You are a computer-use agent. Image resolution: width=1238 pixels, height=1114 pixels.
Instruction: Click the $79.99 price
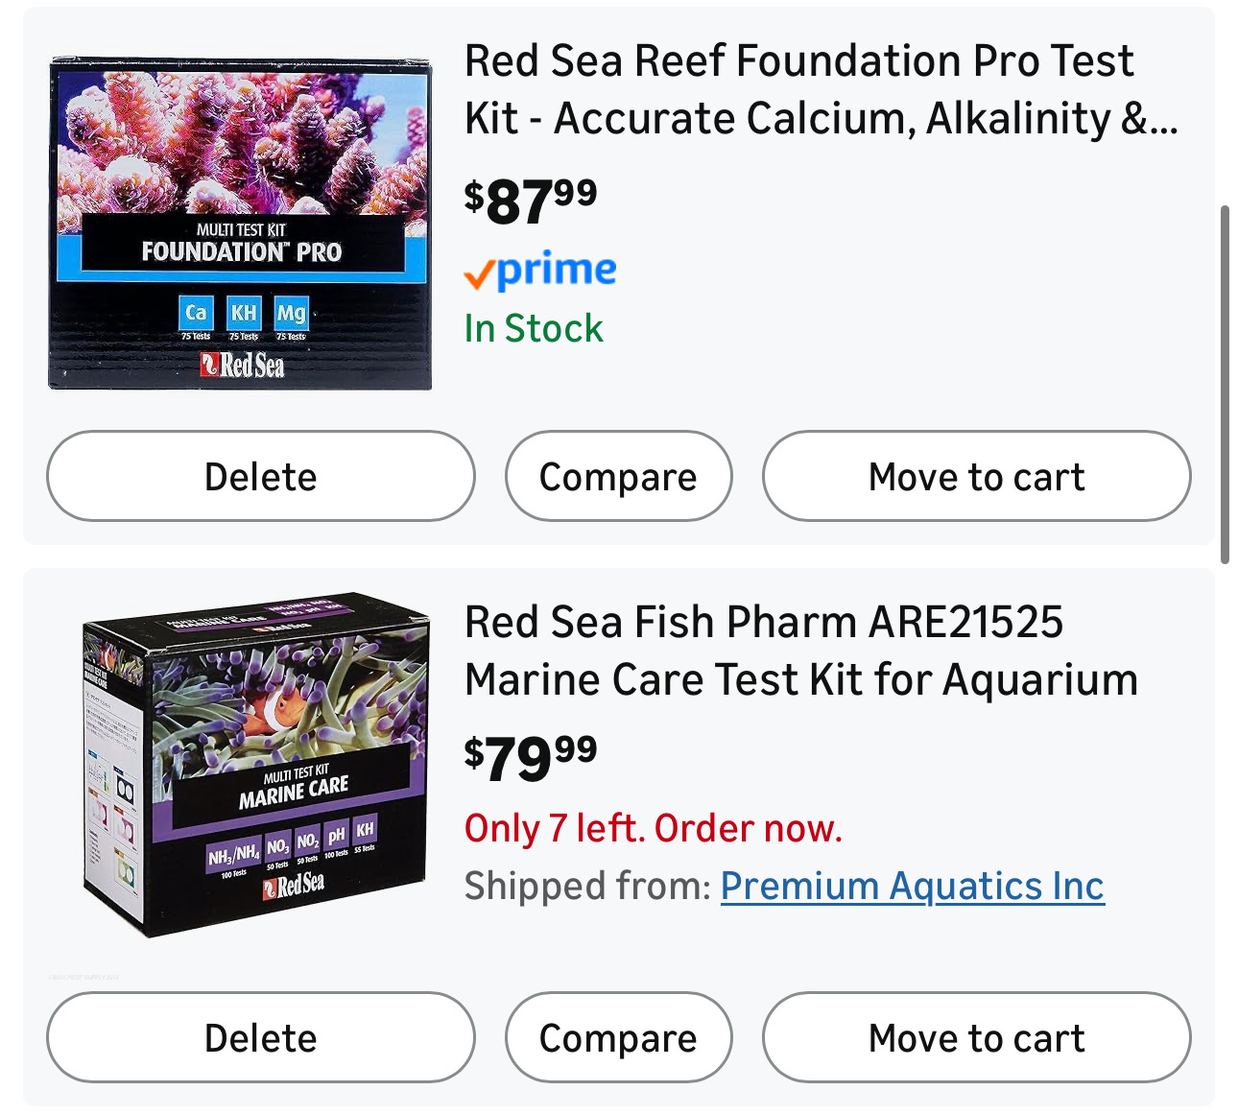(x=531, y=757)
